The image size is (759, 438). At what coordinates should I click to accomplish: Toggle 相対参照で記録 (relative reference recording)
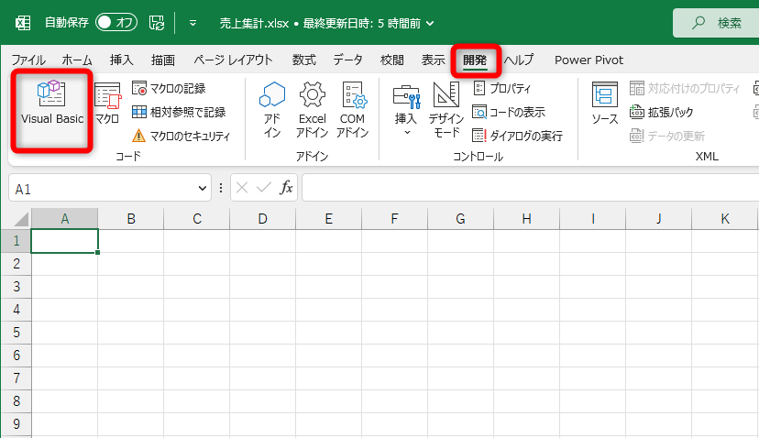click(x=179, y=112)
